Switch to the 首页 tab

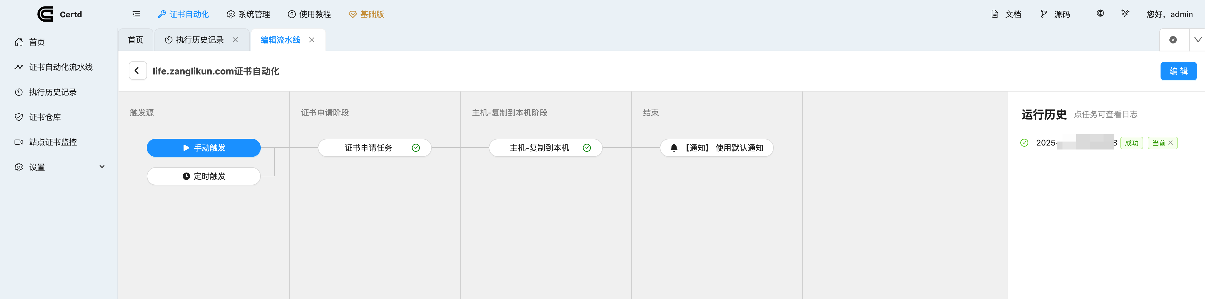click(136, 40)
